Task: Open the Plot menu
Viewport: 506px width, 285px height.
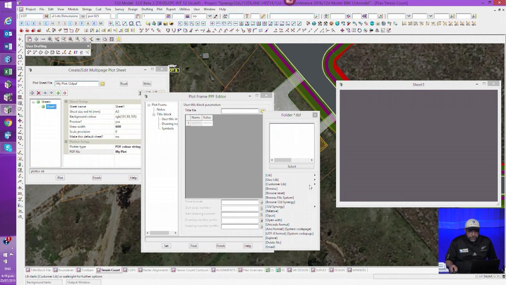Action: 159,9
